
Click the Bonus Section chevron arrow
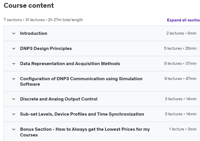coord(14,129)
